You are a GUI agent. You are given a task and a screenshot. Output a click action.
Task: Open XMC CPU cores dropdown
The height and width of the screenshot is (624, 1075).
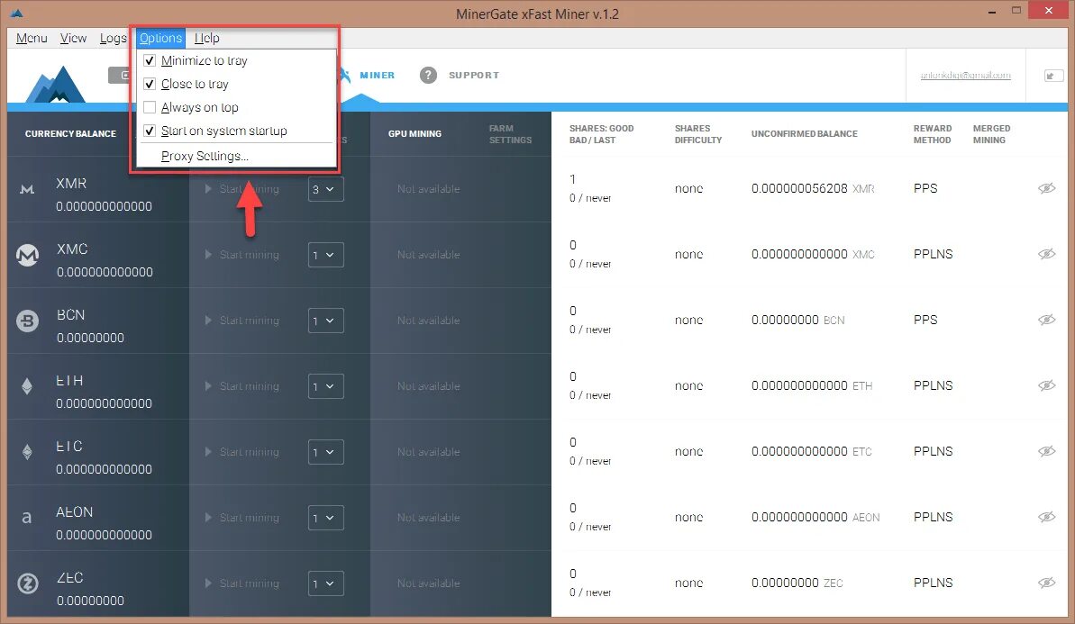point(325,255)
